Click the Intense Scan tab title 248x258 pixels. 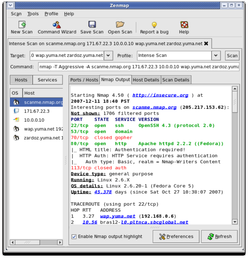click(x=106, y=44)
